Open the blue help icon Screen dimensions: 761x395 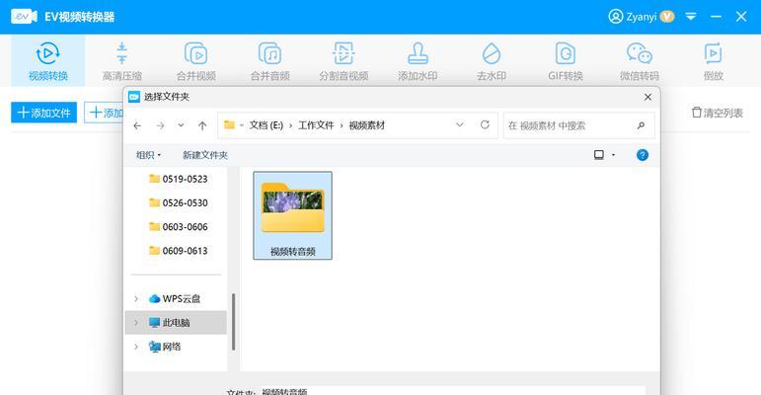point(643,155)
